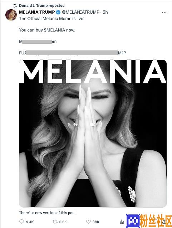Open Melania Trump's round profile avatar

click(11, 15)
